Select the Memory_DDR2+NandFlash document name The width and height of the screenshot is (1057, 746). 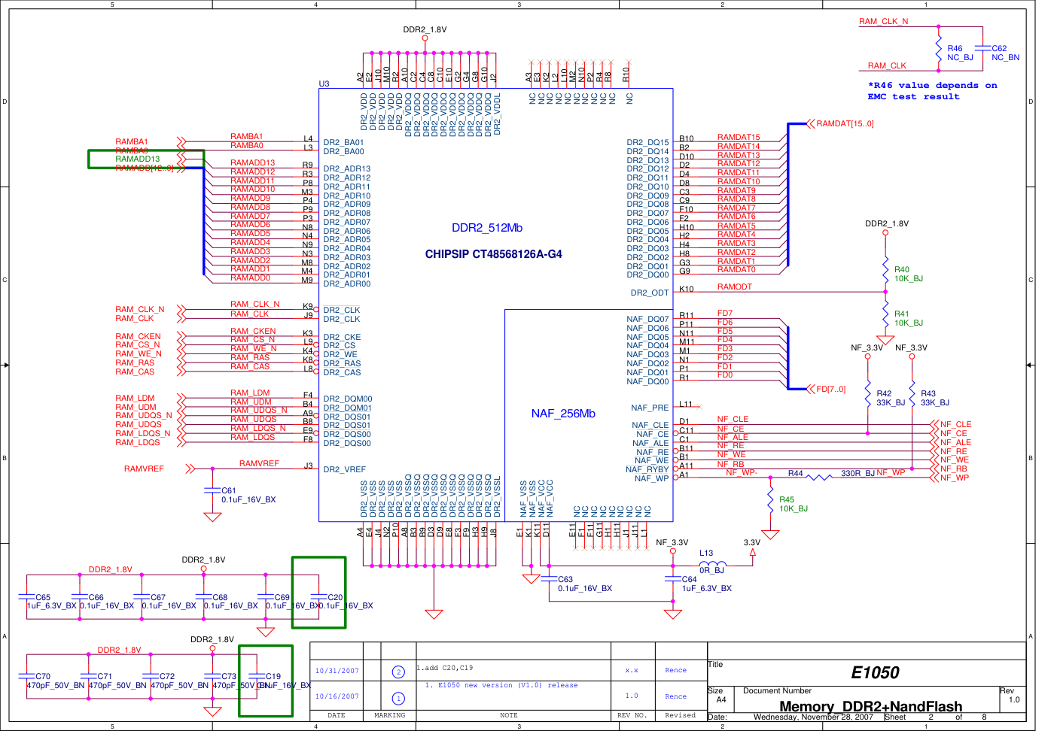pyautogui.click(x=871, y=706)
